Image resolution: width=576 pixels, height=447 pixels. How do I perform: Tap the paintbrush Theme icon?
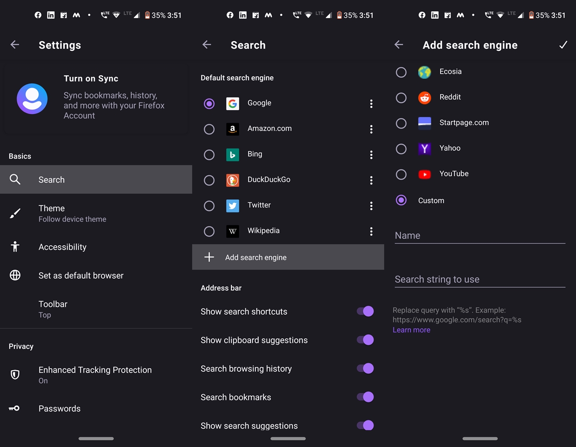(x=15, y=213)
